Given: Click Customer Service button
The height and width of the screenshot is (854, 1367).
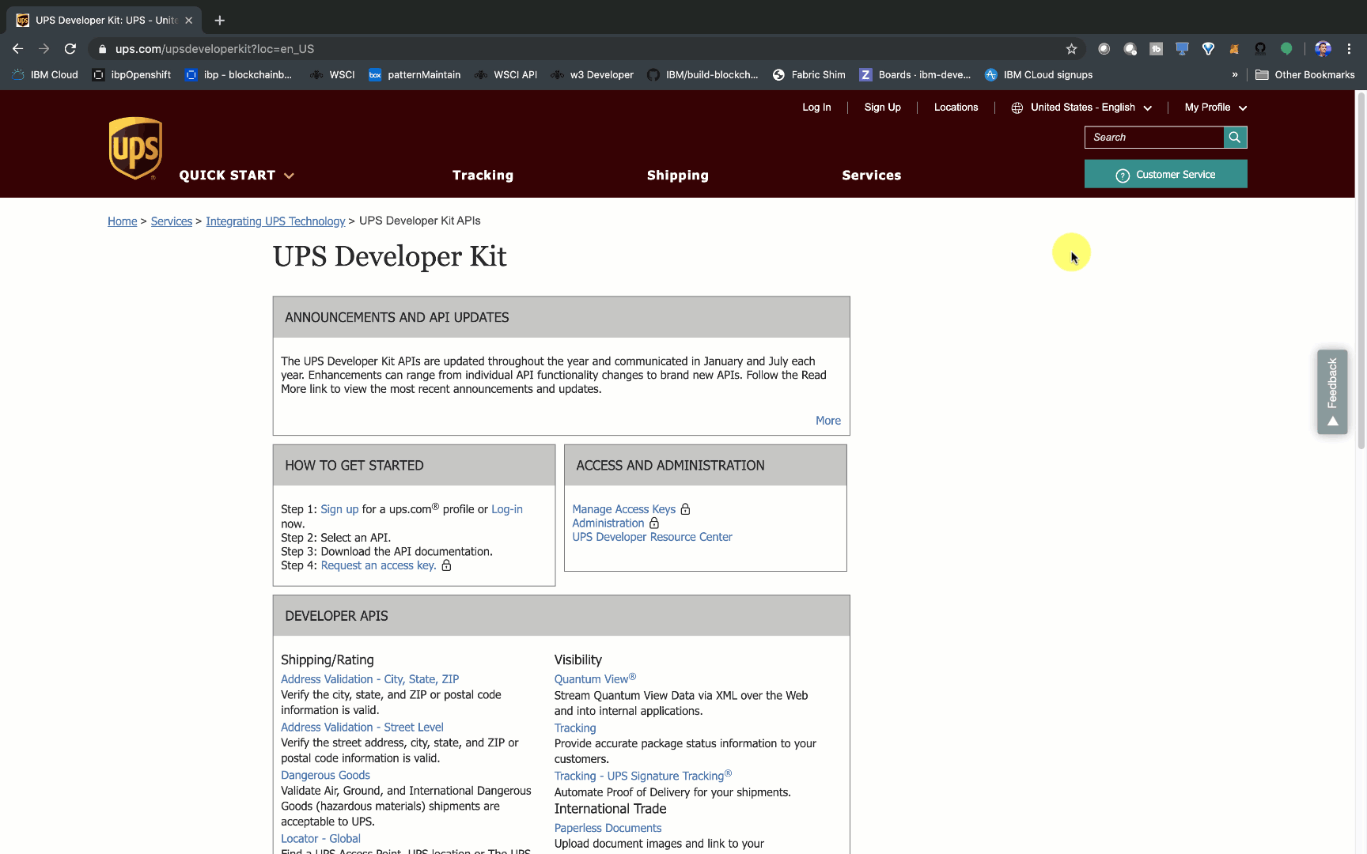Looking at the screenshot, I should tap(1166, 174).
